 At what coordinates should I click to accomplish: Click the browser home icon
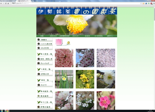pyautogui.click(x=8, y=3)
